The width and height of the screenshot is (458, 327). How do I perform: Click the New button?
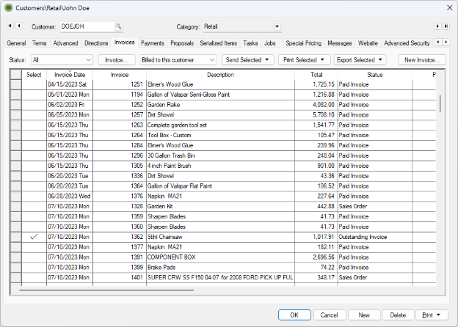pos(364,315)
